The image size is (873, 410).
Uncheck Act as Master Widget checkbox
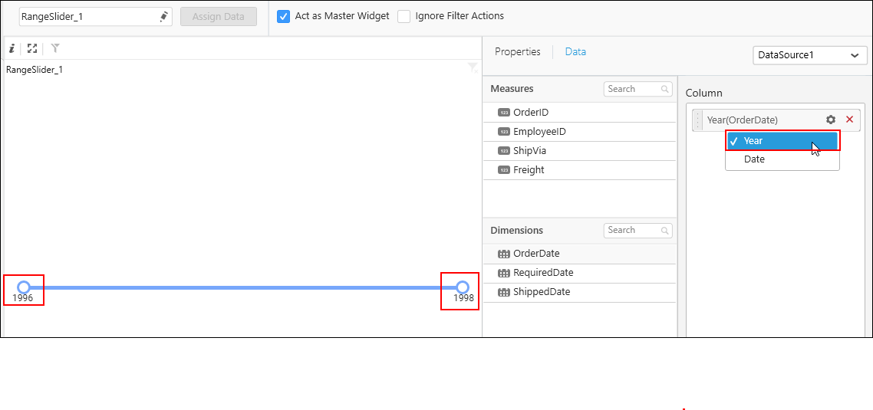pyautogui.click(x=283, y=16)
